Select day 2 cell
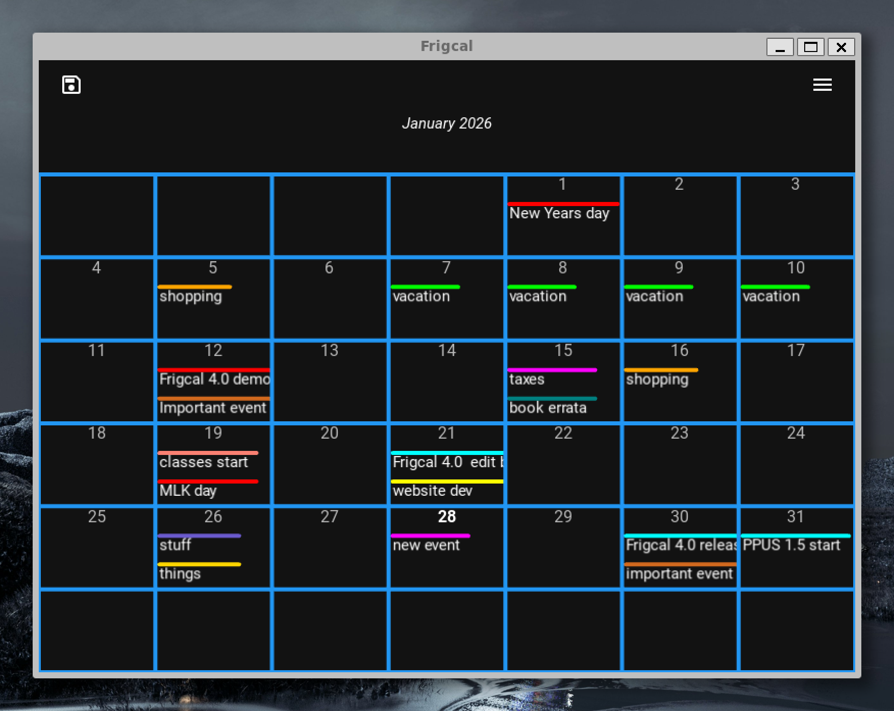This screenshot has width=894, height=711. [x=680, y=215]
